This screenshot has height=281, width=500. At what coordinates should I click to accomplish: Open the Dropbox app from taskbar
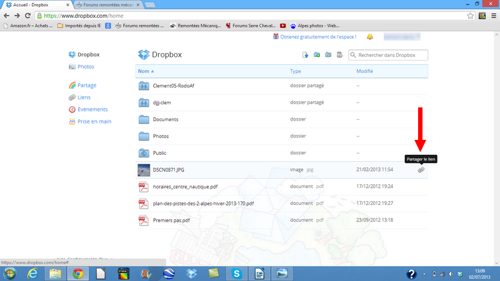(x=191, y=274)
